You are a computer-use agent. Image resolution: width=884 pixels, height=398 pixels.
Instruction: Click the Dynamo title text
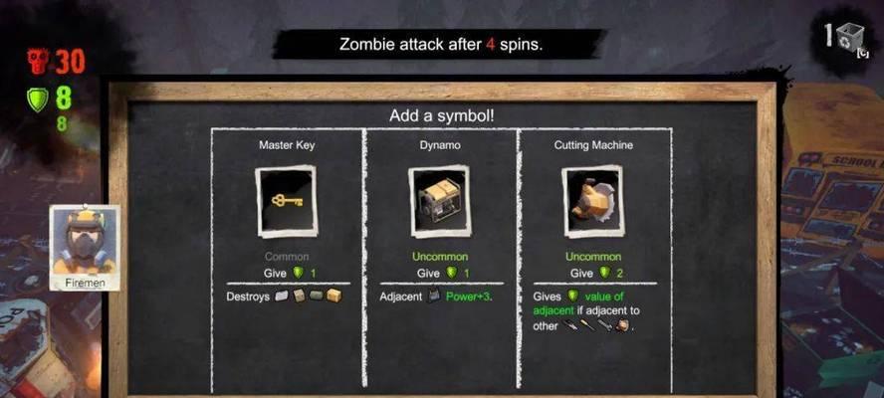[440, 145]
